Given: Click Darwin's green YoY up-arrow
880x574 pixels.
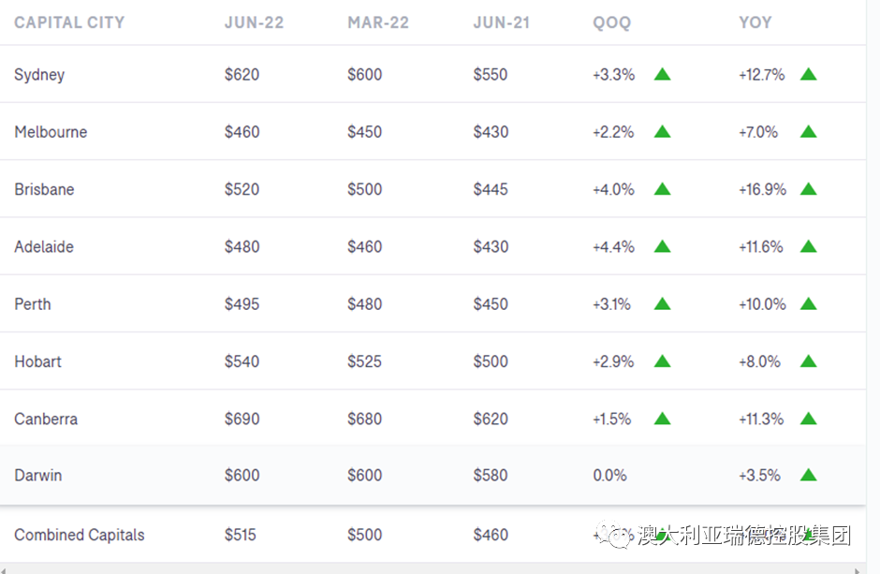Looking at the screenshot, I should pyautogui.click(x=808, y=475).
